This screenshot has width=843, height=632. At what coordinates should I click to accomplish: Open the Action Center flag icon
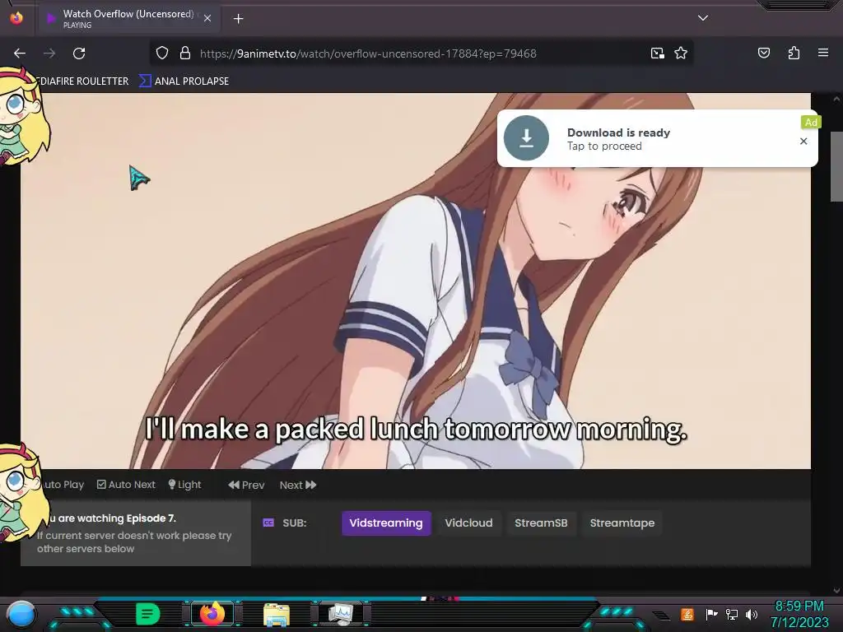coord(711,614)
